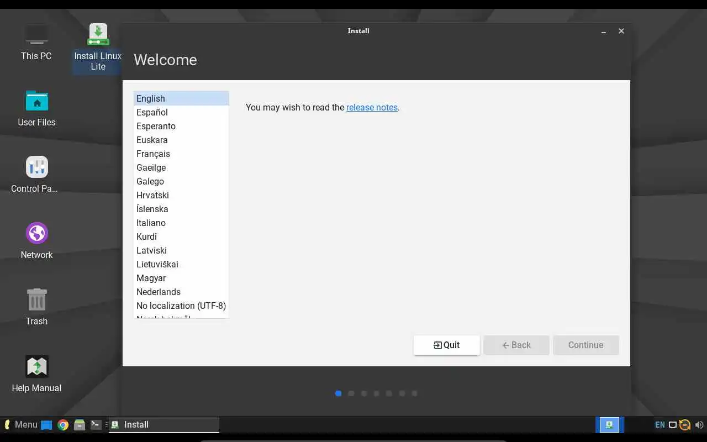This screenshot has height=442, width=707.
Task: Launch the Install Linux Lite desktop icon
Action: click(x=98, y=47)
